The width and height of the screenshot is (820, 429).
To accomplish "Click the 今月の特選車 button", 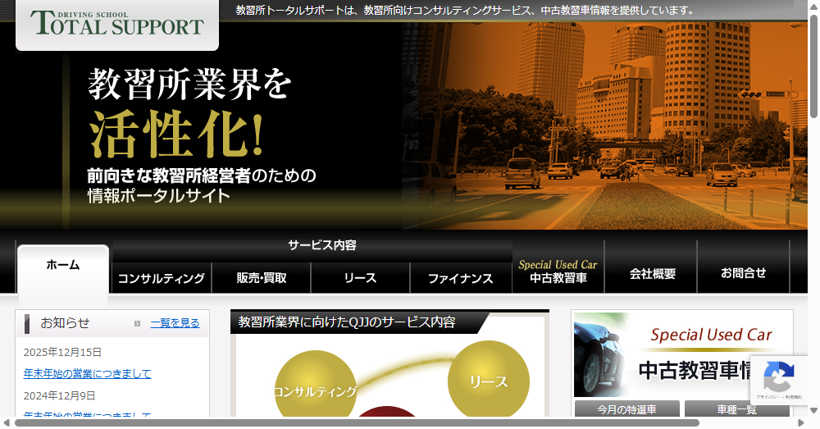I will 626,409.
